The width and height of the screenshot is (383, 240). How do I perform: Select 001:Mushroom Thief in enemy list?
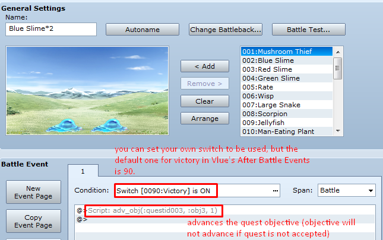[x=287, y=52]
